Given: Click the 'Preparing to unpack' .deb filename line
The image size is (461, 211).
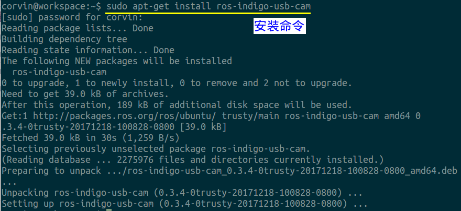Looking at the screenshot, I should click(229, 171).
